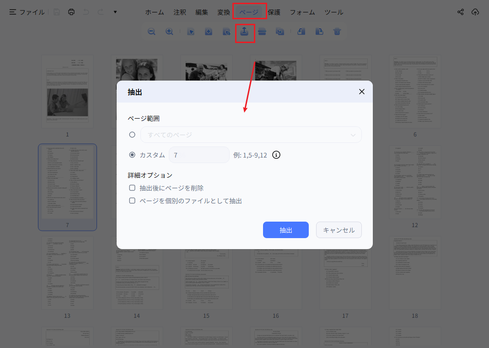The height and width of the screenshot is (348, 489).
Task: Select page 14 thumbnail
Action: click(x=137, y=279)
